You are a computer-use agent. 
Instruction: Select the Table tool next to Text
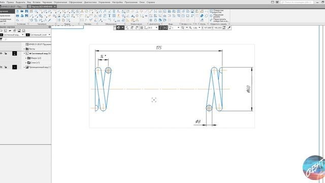click(x=114, y=16)
